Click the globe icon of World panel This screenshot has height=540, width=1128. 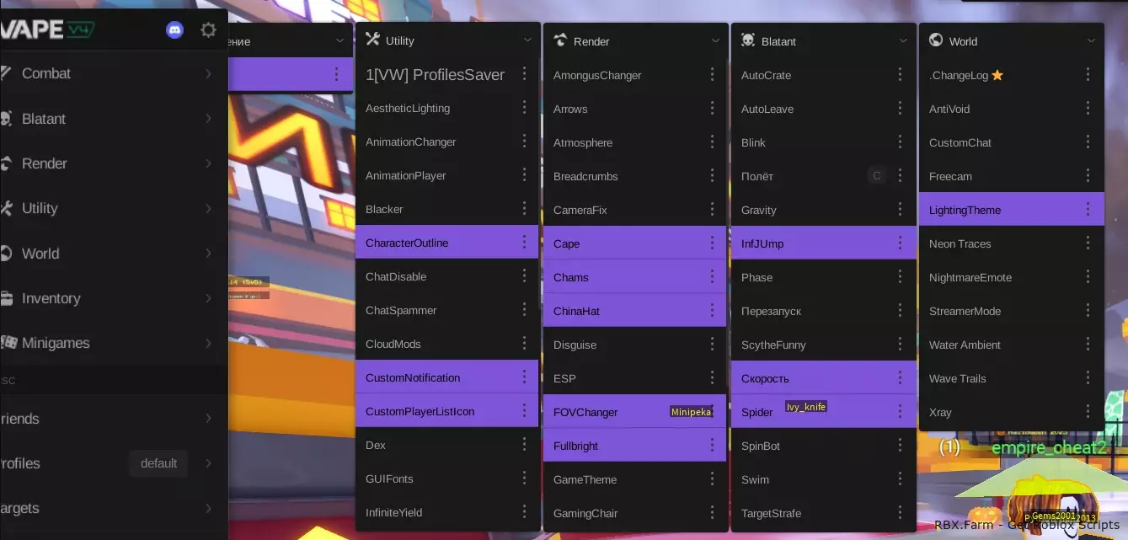935,40
